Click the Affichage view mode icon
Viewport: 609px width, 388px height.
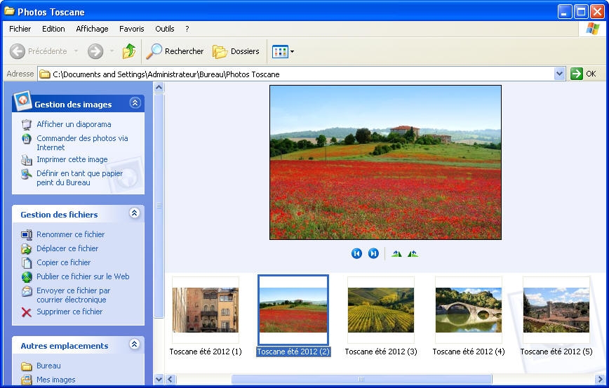click(280, 51)
